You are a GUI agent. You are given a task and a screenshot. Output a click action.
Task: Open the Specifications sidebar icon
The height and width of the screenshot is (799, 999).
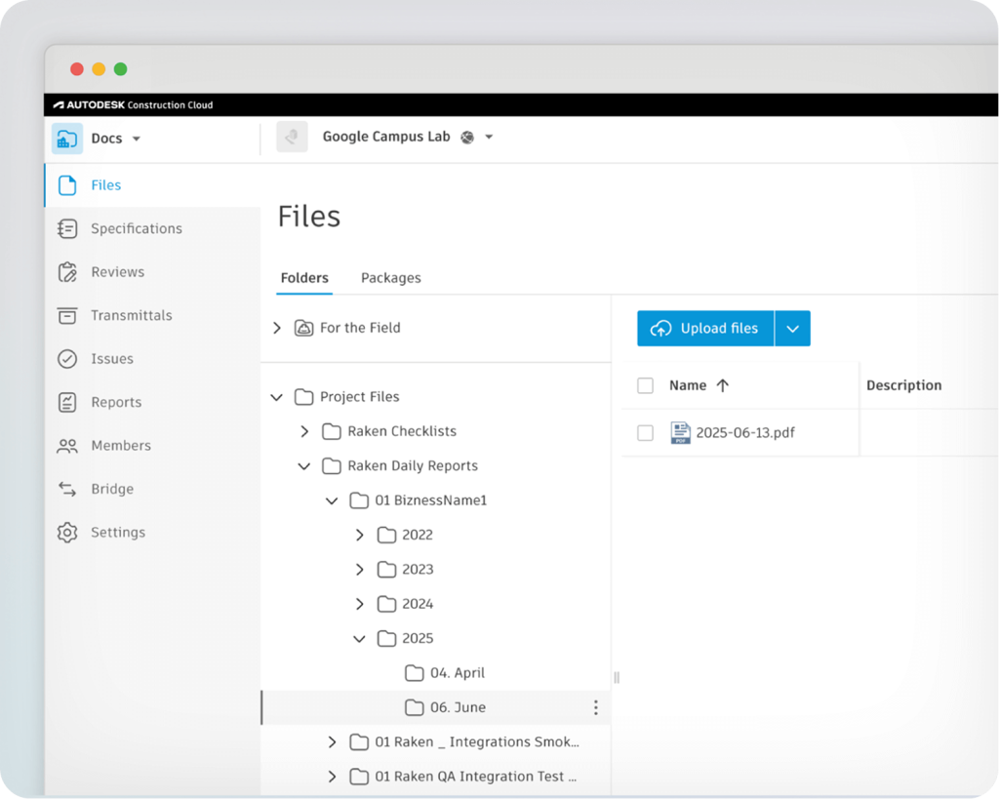click(67, 228)
